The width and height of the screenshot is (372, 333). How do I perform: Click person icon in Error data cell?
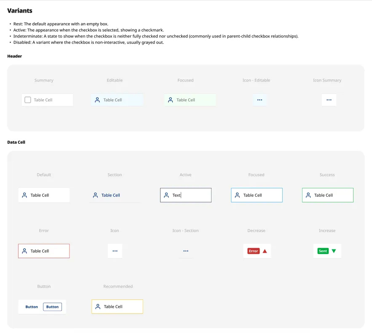[24, 251]
